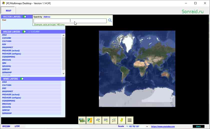Click the add table rows icon
Screen dimensions: 210x129
tap(106, 120)
